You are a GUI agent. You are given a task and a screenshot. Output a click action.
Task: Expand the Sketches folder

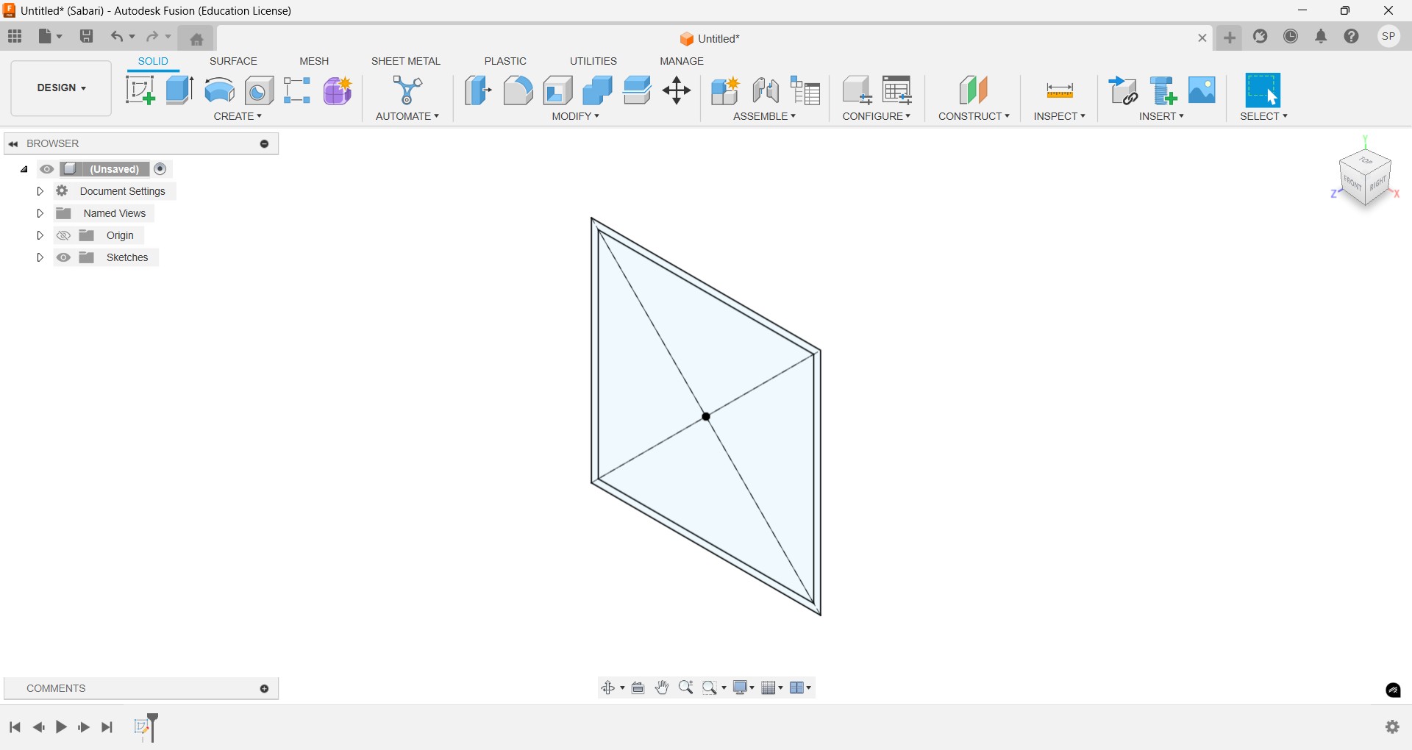point(40,257)
